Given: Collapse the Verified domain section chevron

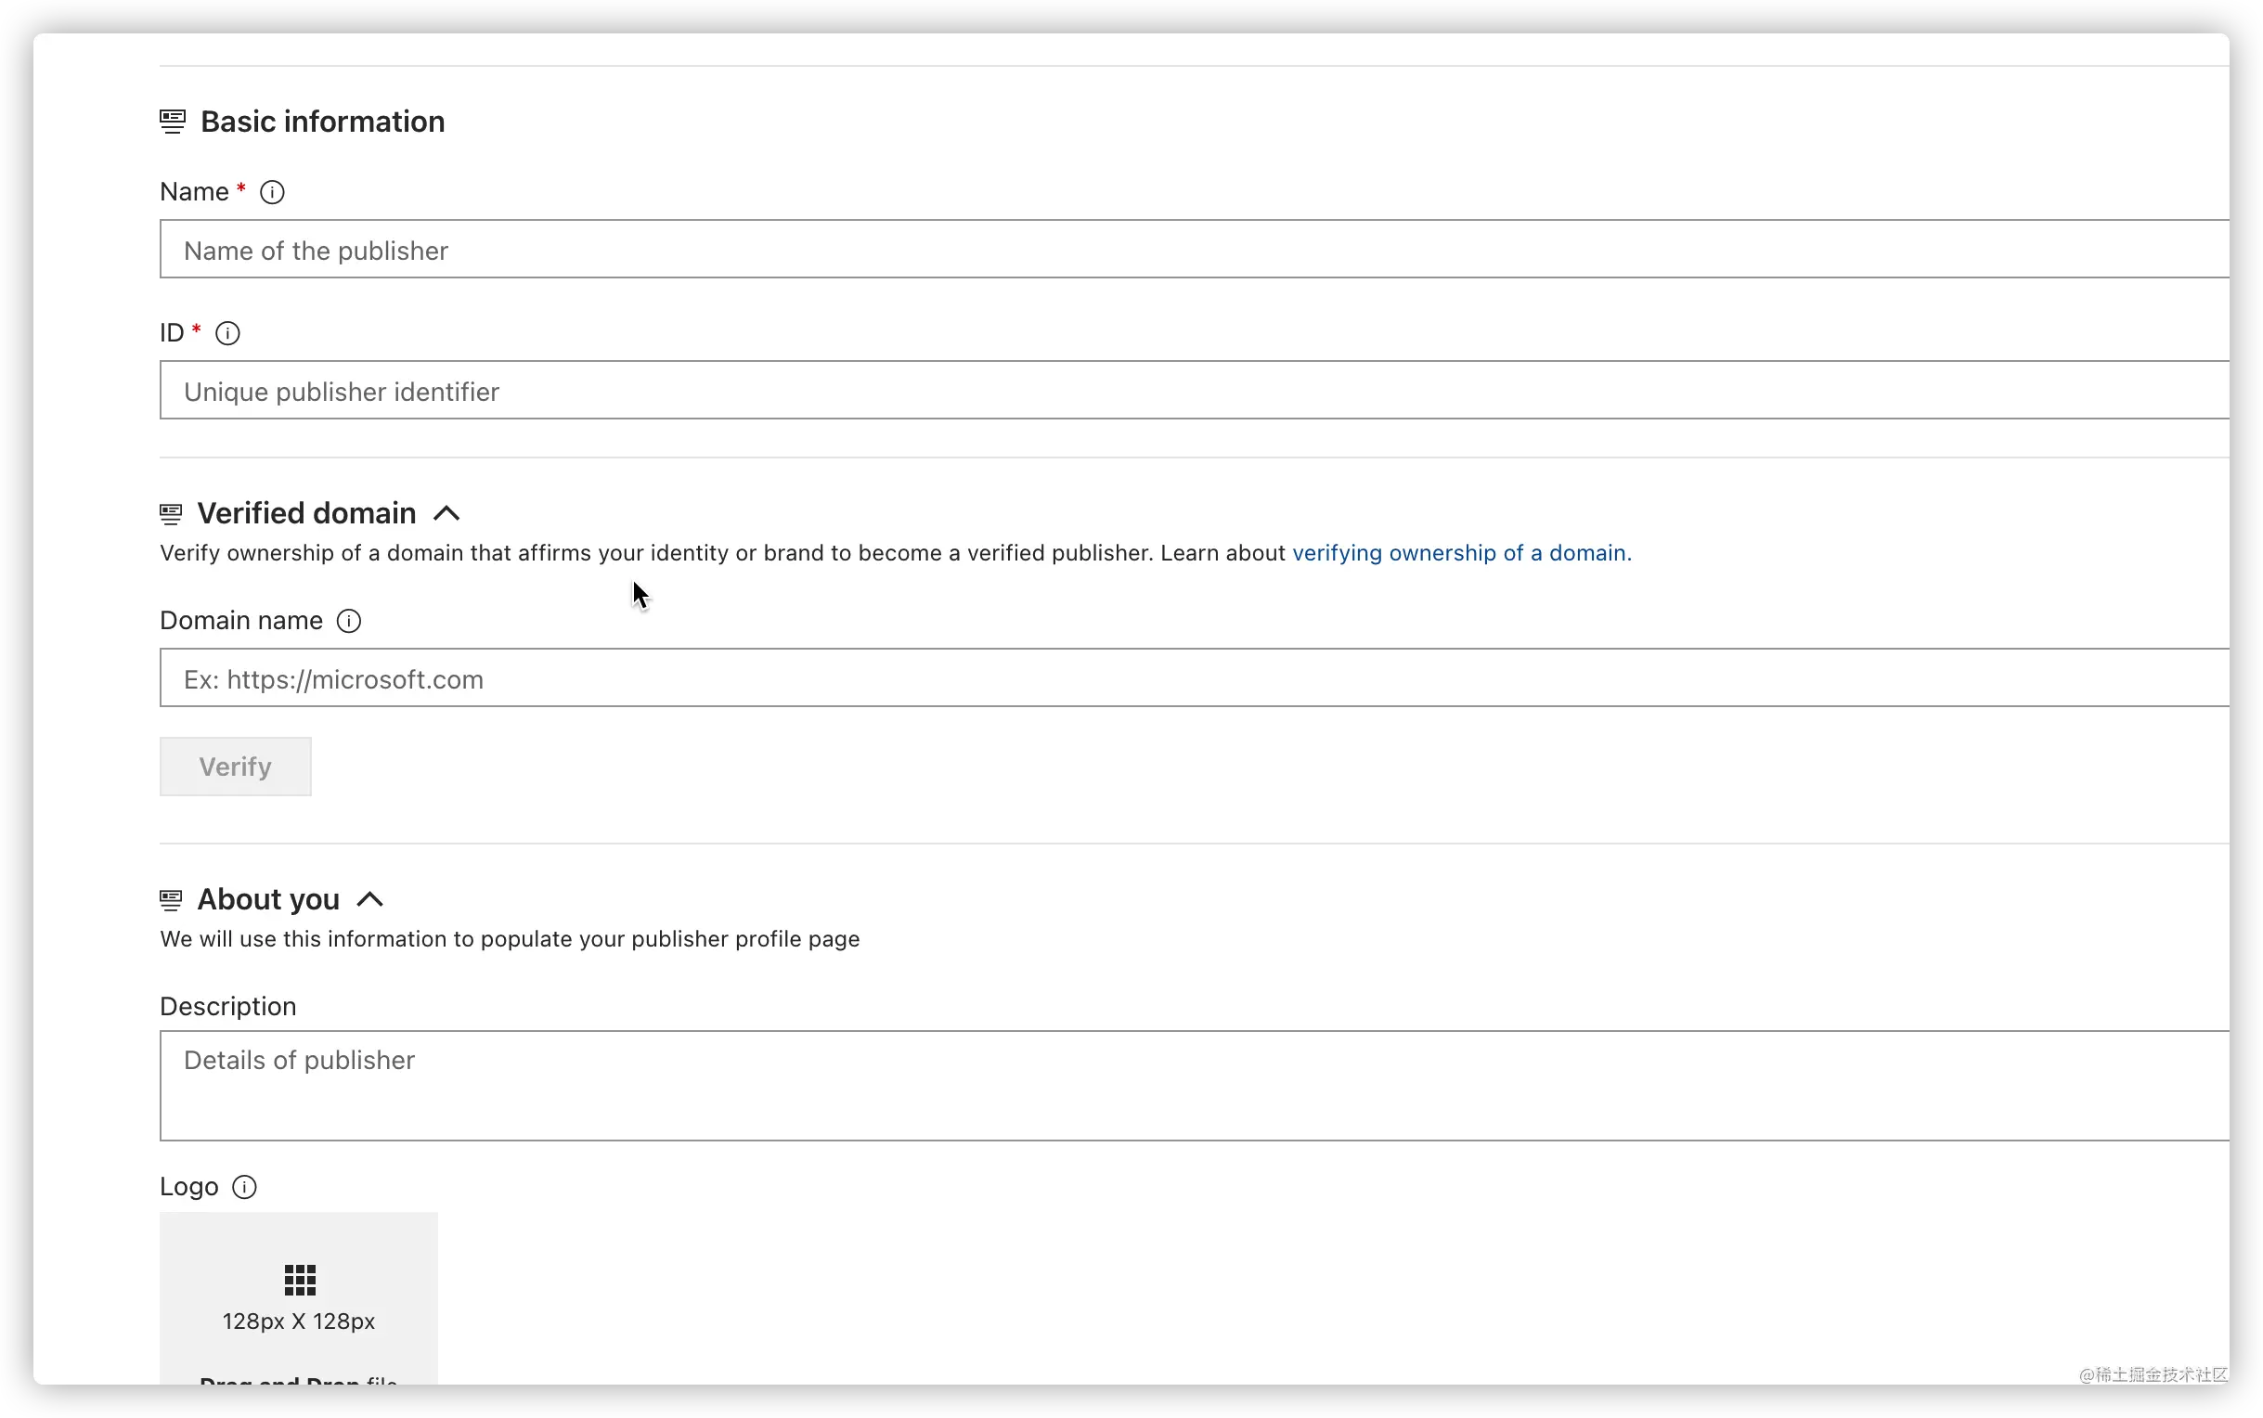Looking at the screenshot, I should coord(446,514).
